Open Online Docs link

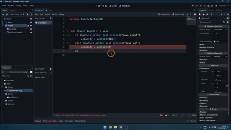[x=164, y=14]
